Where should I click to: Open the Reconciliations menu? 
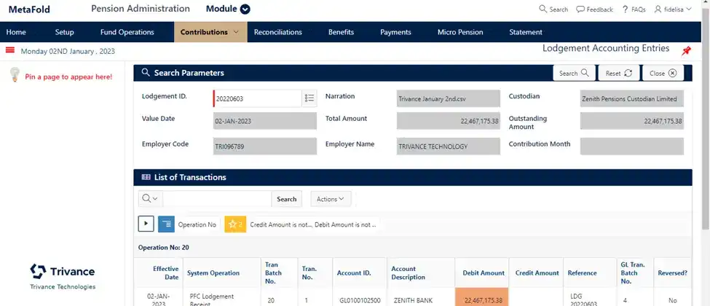278,32
